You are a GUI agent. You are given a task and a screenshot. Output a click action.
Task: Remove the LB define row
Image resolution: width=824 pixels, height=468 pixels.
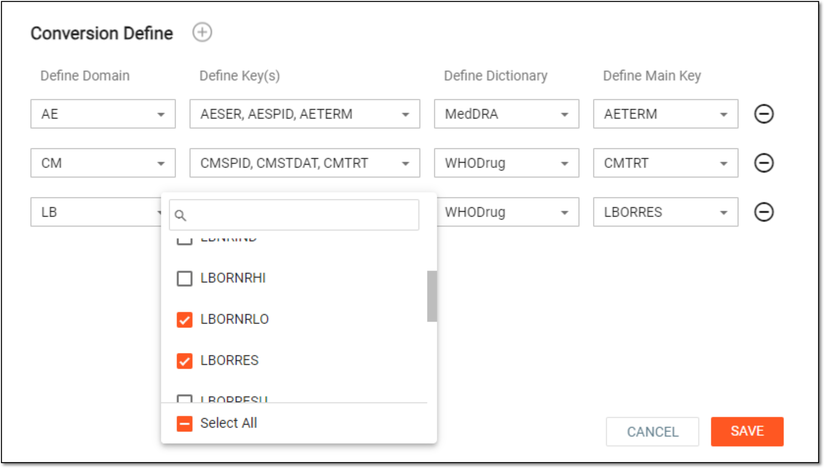tap(764, 212)
